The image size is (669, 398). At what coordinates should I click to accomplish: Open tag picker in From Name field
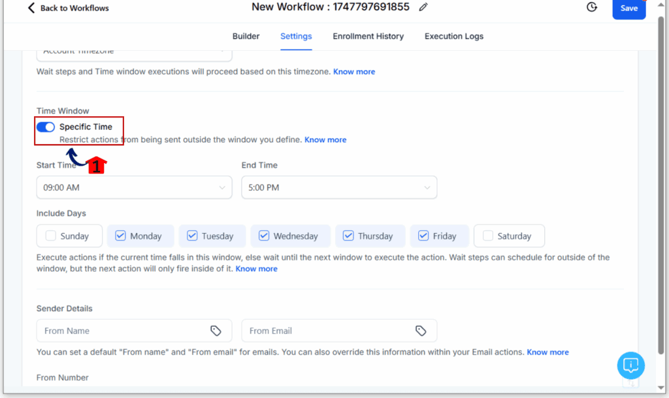[x=216, y=331]
